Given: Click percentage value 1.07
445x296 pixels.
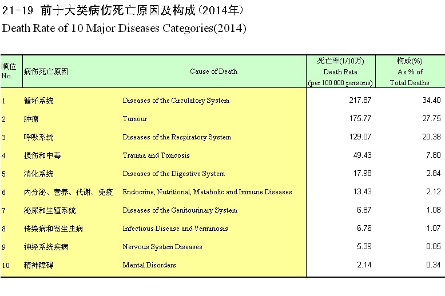Looking at the screenshot, I should pos(434,228).
